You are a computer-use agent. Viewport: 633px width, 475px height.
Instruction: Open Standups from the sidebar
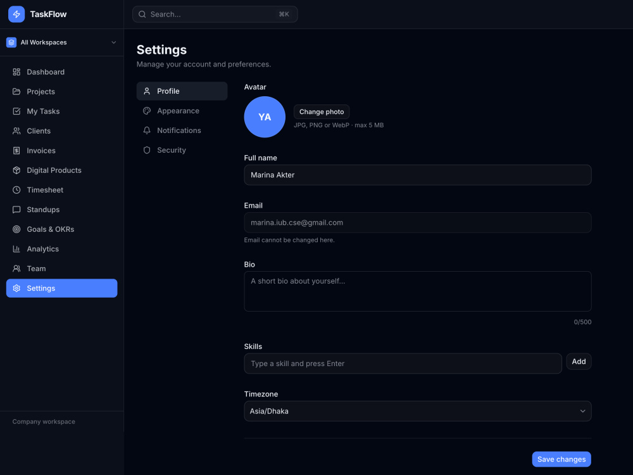[62, 210]
